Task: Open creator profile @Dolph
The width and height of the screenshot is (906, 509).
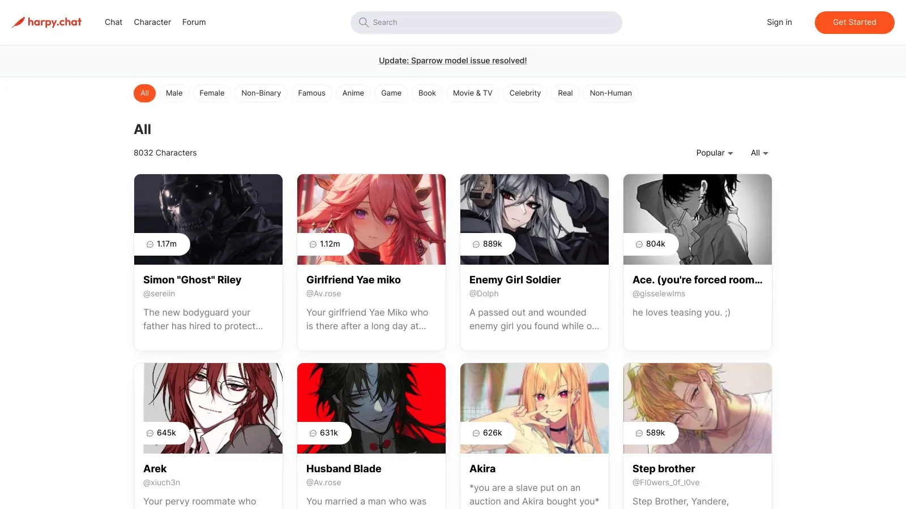Action: 484,294
